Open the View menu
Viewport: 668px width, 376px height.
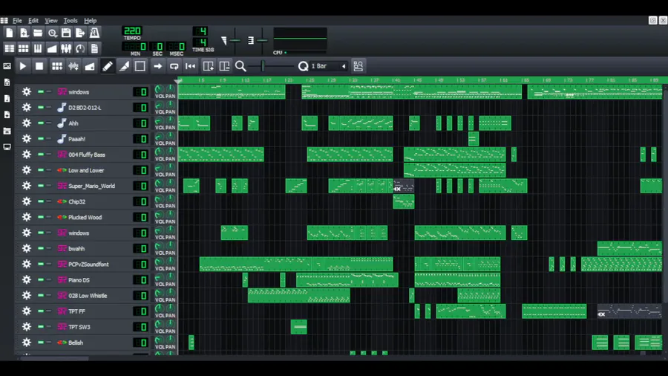click(51, 21)
